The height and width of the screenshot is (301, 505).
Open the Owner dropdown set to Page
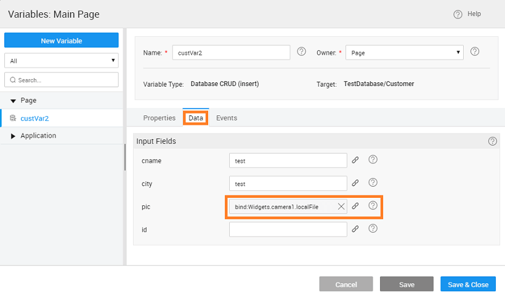tap(404, 53)
